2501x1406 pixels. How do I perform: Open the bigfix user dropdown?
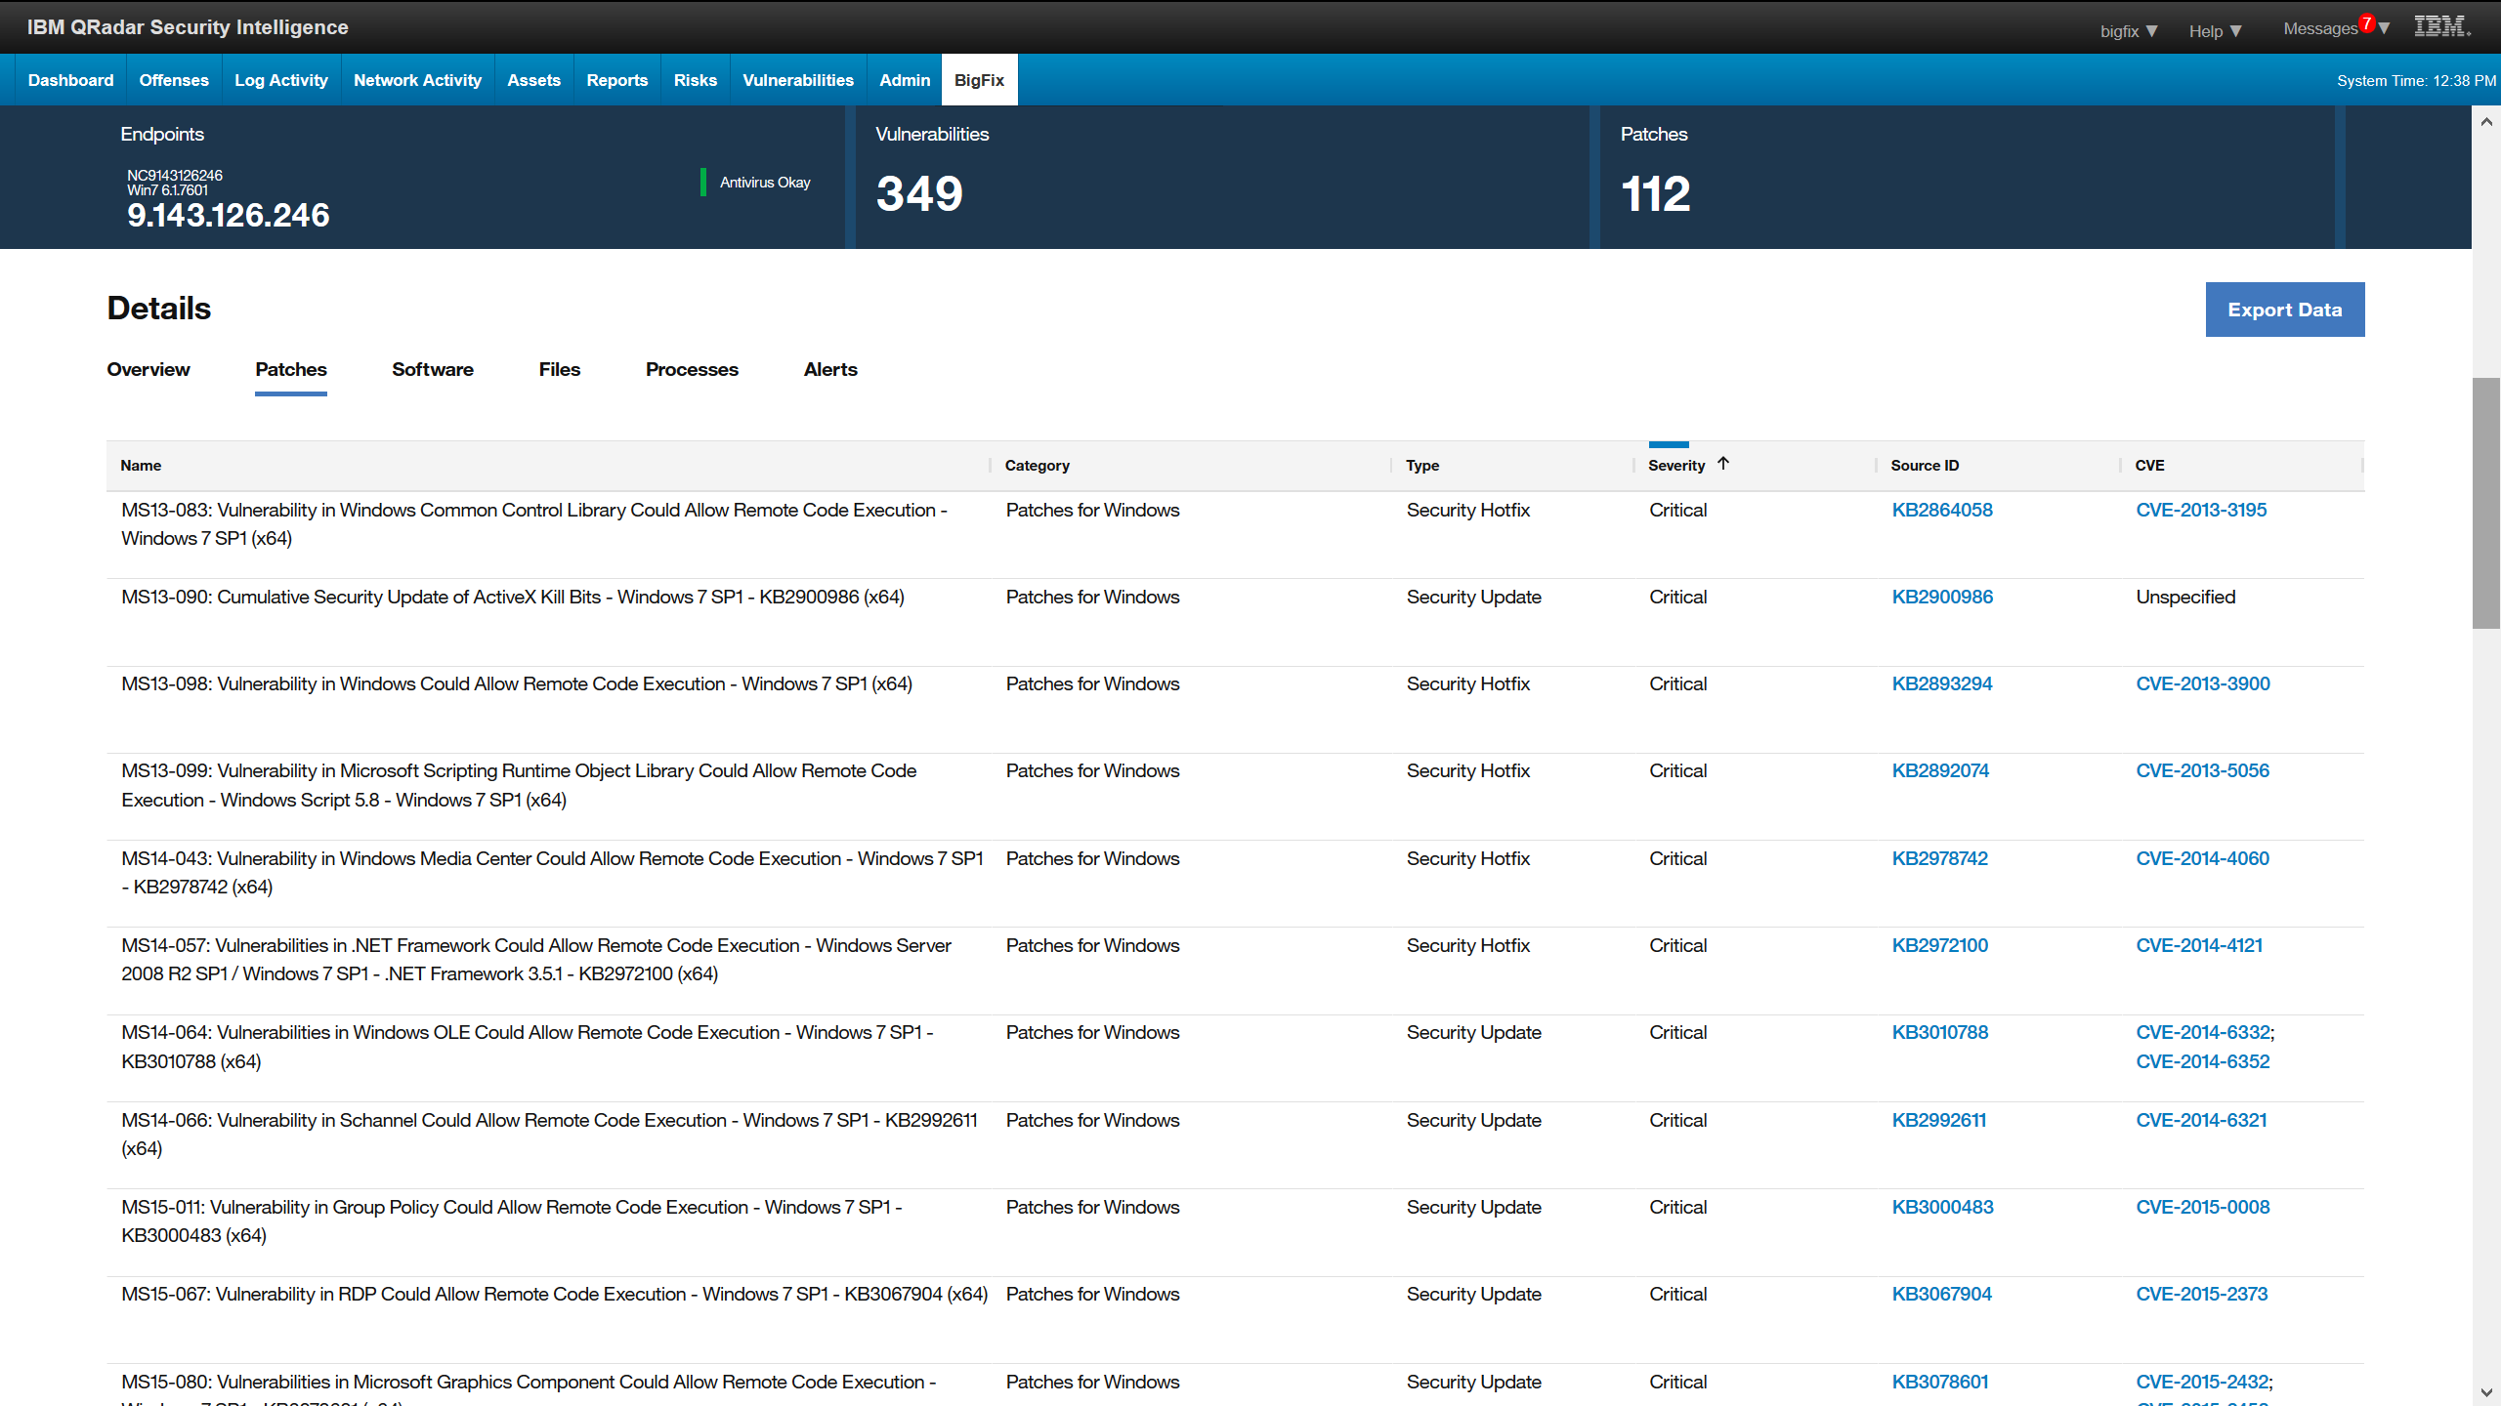2127,30
